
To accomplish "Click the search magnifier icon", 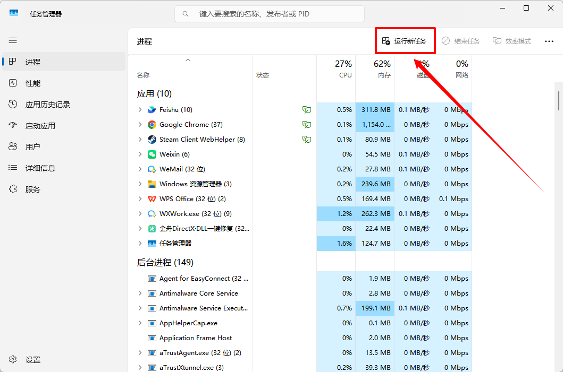I will coord(186,14).
